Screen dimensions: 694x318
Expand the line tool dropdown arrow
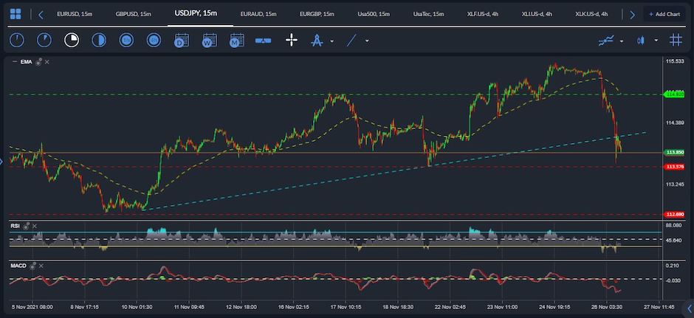[x=367, y=41]
